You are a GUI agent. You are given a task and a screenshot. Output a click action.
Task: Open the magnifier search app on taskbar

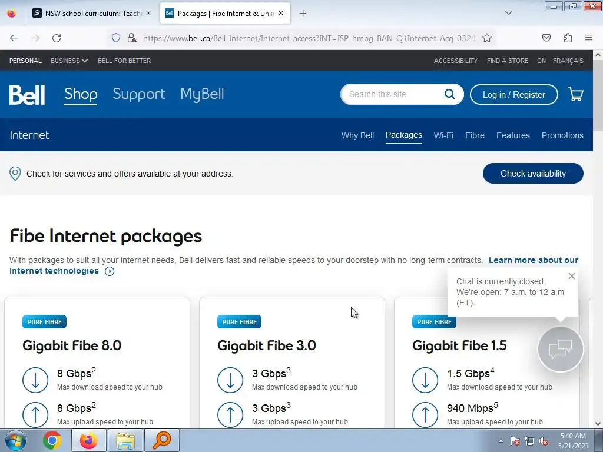(x=162, y=440)
